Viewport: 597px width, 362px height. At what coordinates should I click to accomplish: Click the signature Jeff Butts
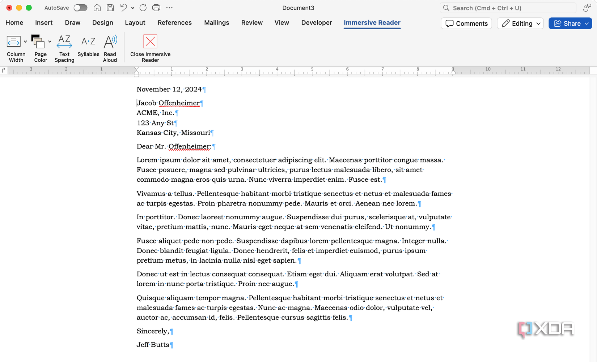point(153,345)
